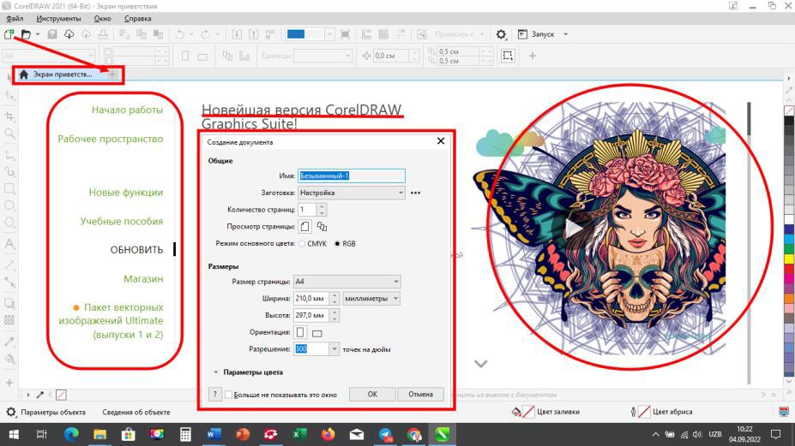
Task: Open the Учебные пособия link
Action: tap(122, 221)
